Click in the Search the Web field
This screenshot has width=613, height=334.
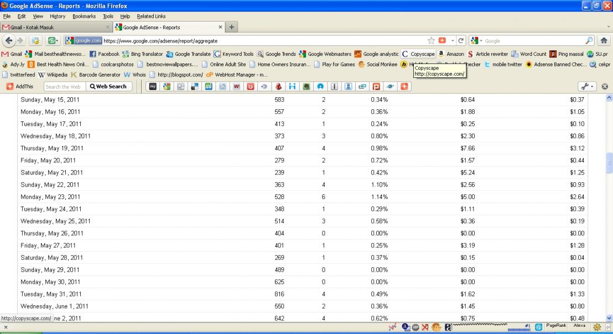pyautogui.click(x=64, y=87)
